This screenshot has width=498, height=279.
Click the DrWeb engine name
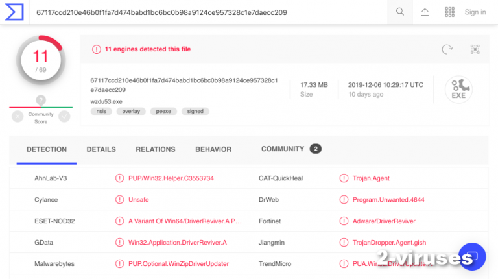point(268,200)
